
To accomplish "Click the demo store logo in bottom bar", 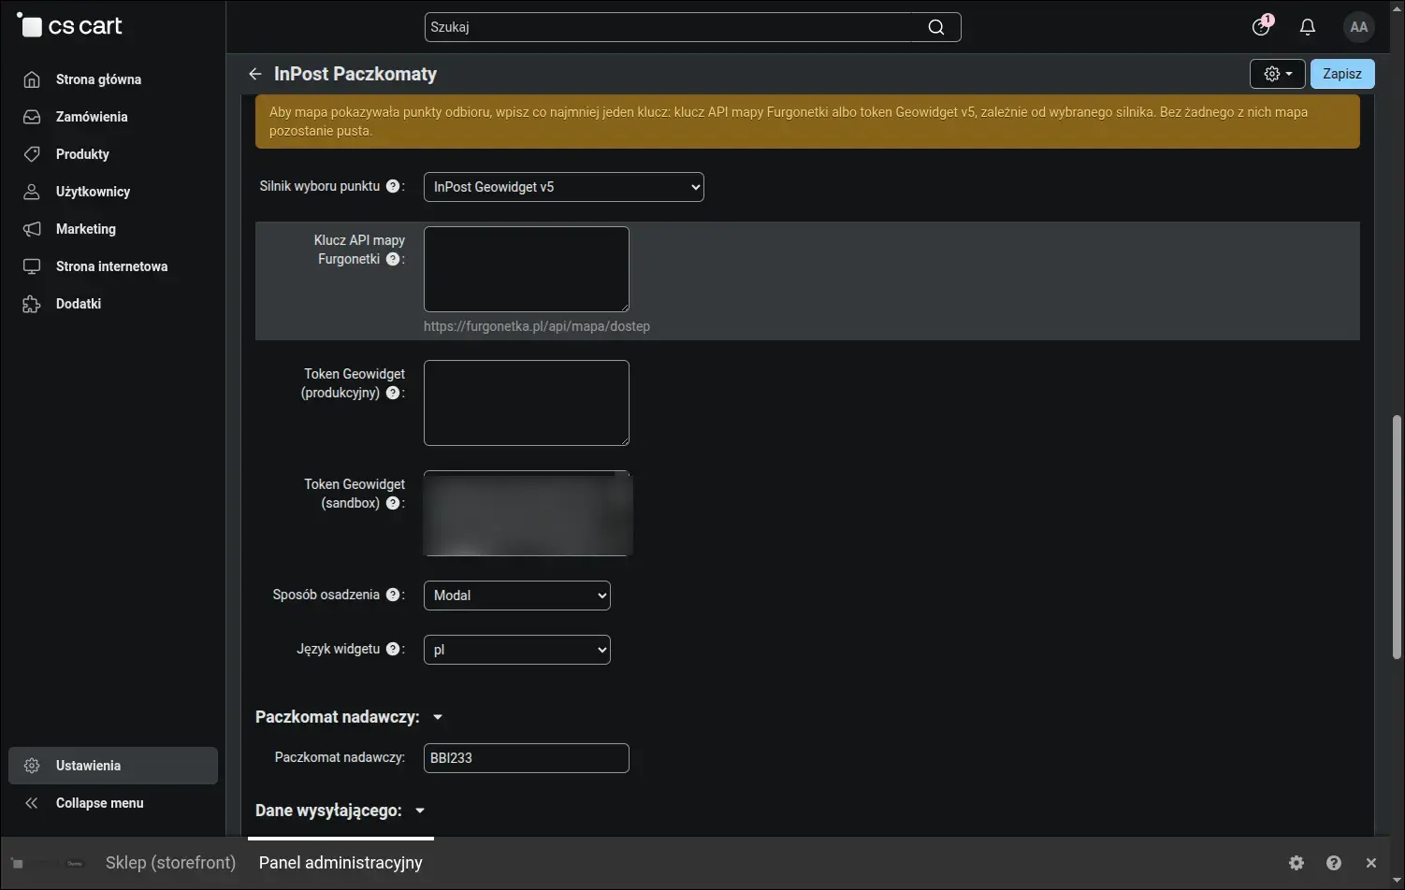I will coord(46,863).
